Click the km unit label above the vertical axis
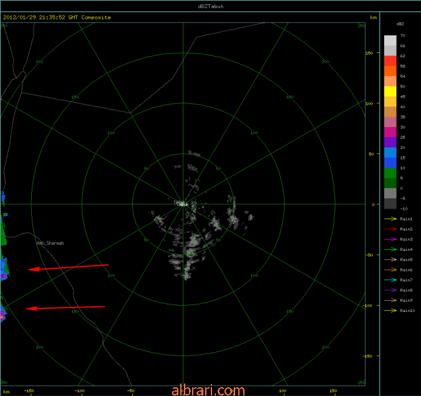Screen dimensions: 421x396 point(373,17)
